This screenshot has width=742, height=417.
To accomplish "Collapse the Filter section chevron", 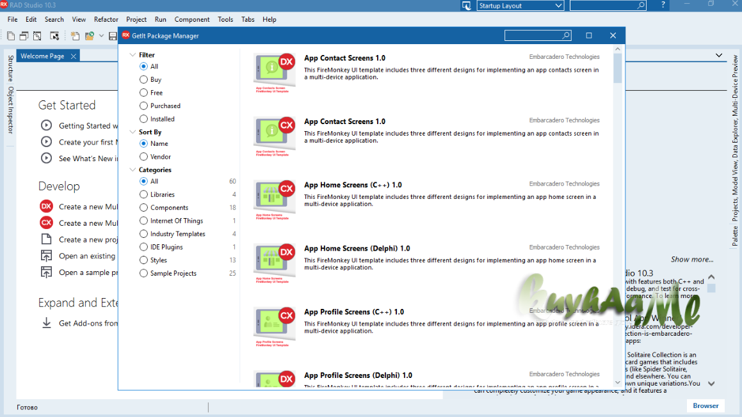I will tap(133, 55).
